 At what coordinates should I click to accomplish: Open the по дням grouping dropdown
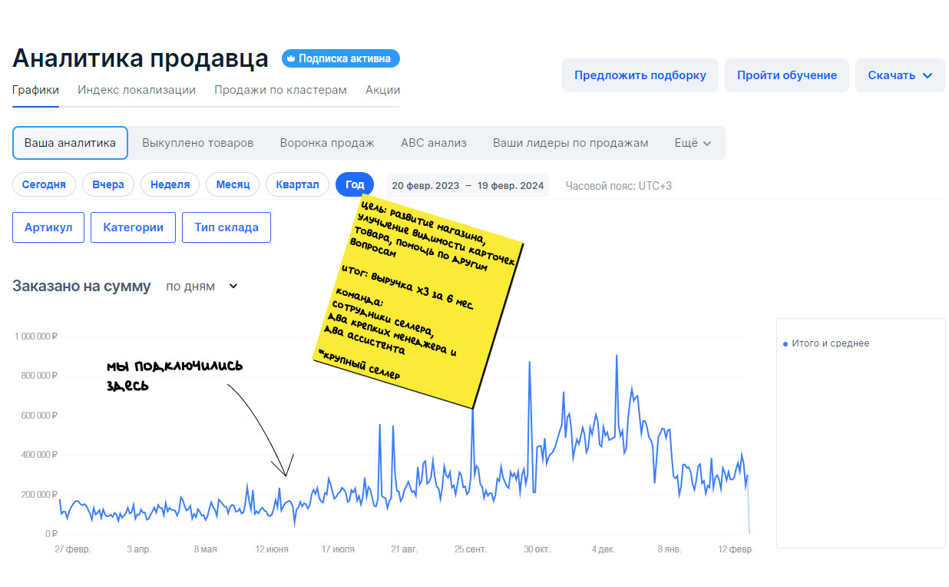click(202, 286)
